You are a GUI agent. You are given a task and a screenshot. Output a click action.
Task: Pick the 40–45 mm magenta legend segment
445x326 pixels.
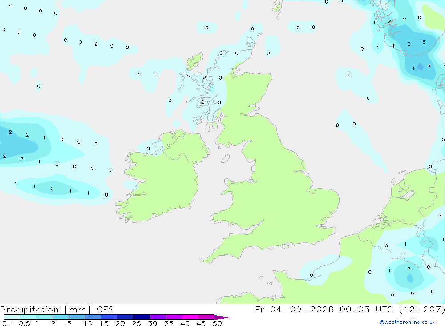coord(190,317)
